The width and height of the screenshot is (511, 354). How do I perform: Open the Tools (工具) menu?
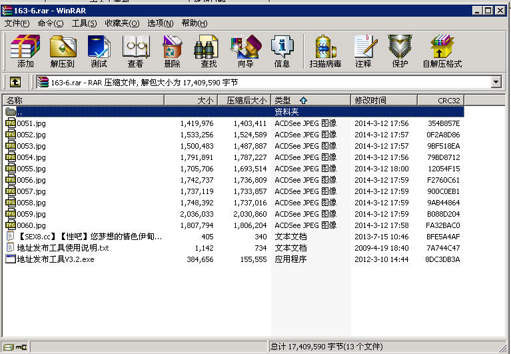coord(85,23)
